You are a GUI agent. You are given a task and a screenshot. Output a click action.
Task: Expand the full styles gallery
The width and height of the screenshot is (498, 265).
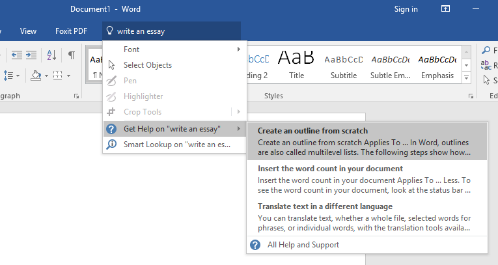[x=466, y=77]
